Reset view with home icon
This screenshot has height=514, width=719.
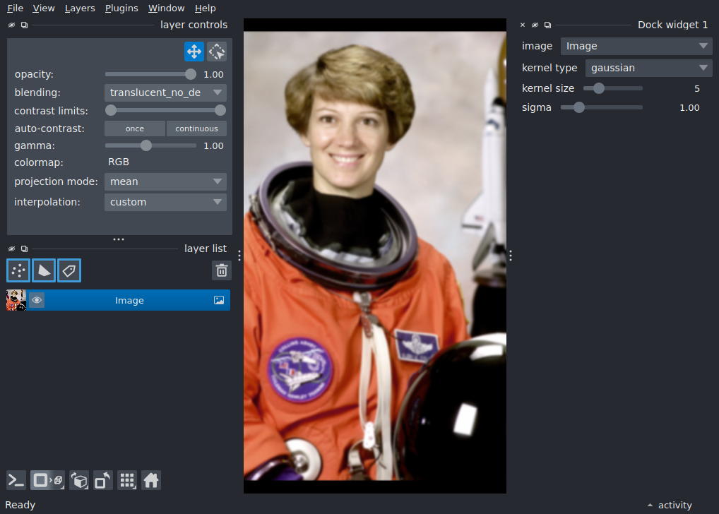click(x=151, y=481)
